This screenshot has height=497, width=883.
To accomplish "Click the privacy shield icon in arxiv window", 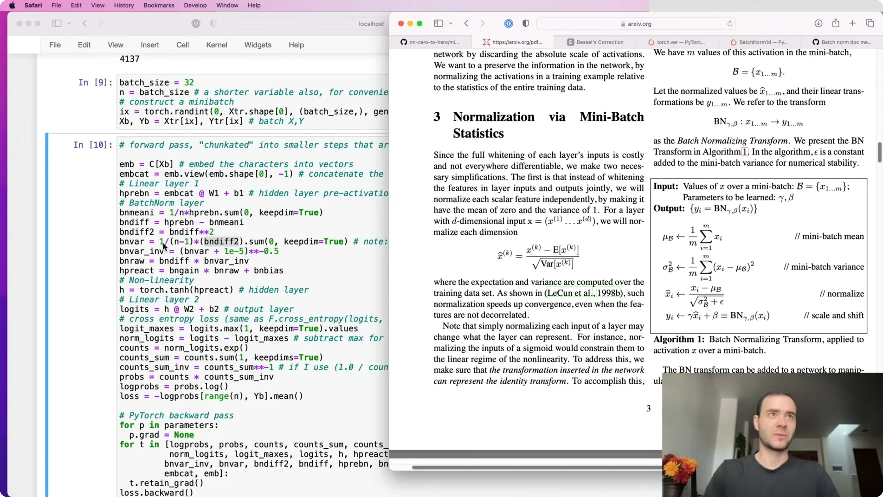I will [x=526, y=23].
